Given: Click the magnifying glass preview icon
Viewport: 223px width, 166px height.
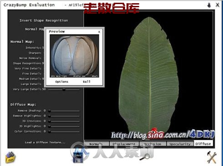Looking at the screenshot, I should (x=145, y=157).
